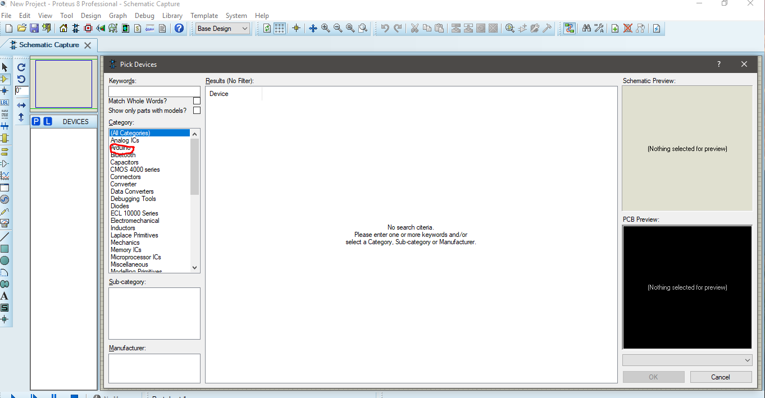Redraw the display with refresh icon
Image resolution: width=765 pixels, height=398 pixels.
point(267,28)
